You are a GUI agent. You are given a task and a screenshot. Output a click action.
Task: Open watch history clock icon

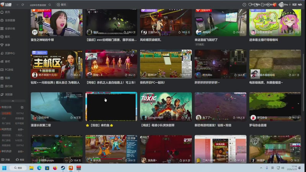(244, 5)
